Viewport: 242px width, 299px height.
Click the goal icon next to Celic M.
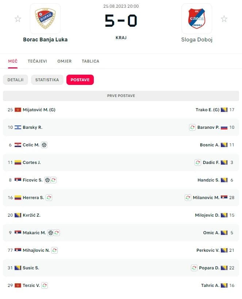coord(44,145)
